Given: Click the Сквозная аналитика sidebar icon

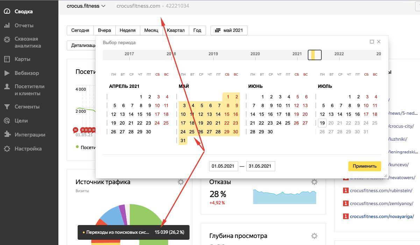Looking at the screenshot, I should [x=7, y=40].
